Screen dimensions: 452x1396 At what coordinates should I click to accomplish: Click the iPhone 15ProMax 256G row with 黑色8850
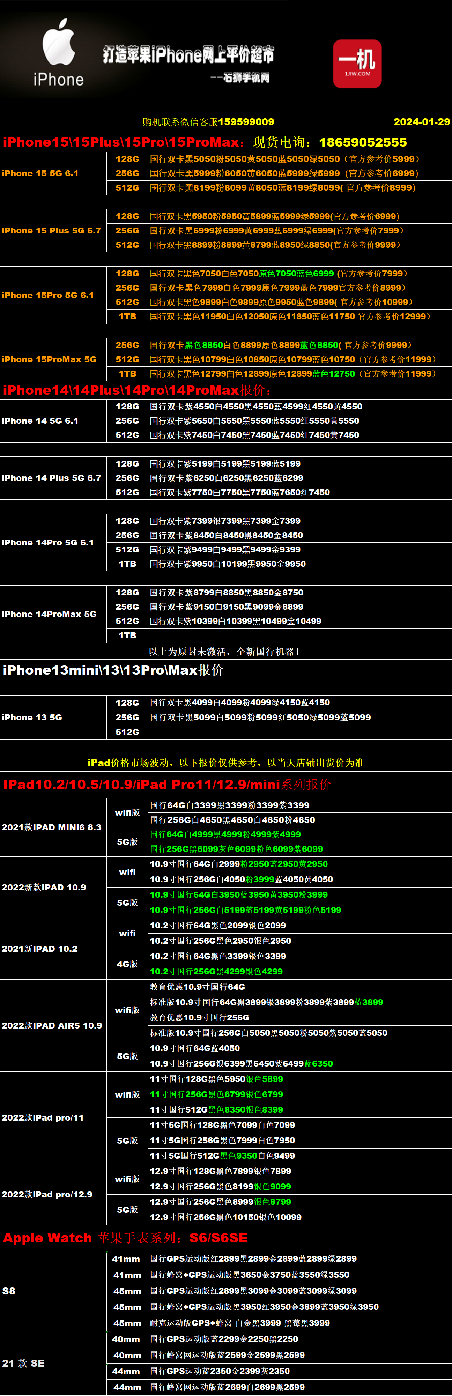pyautogui.click(x=300, y=345)
